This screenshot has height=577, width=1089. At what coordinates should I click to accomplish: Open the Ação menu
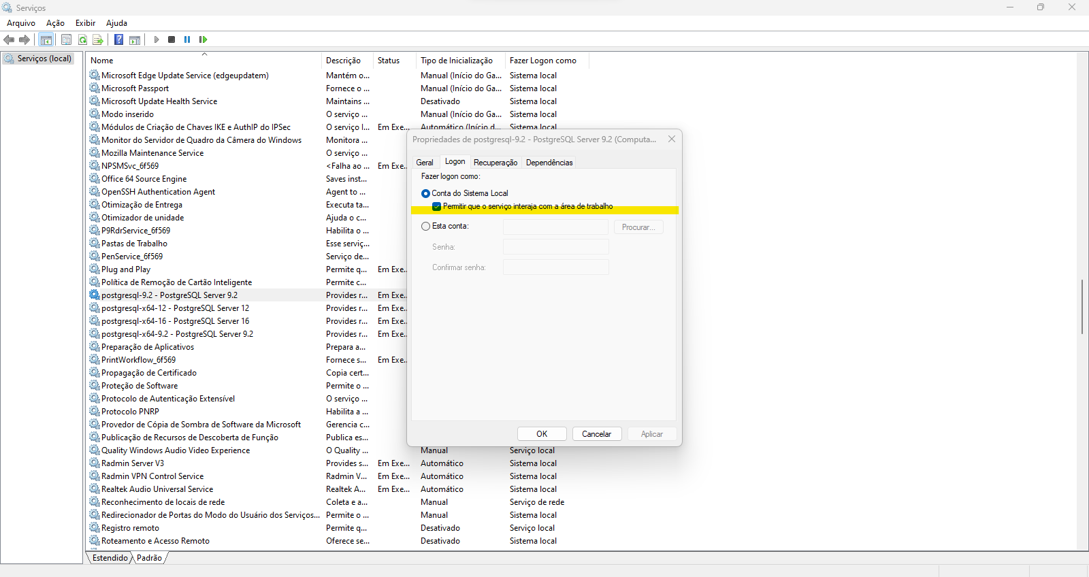point(55,23)
